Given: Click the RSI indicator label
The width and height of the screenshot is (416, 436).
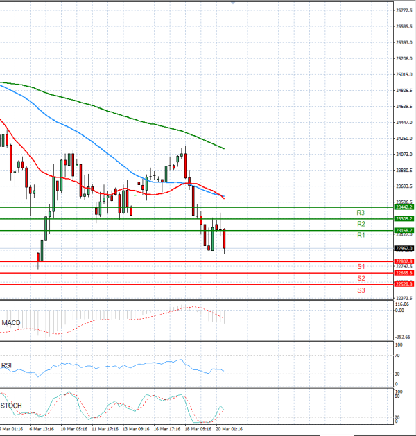Looking at the screenshot, I should pos(8,366).
